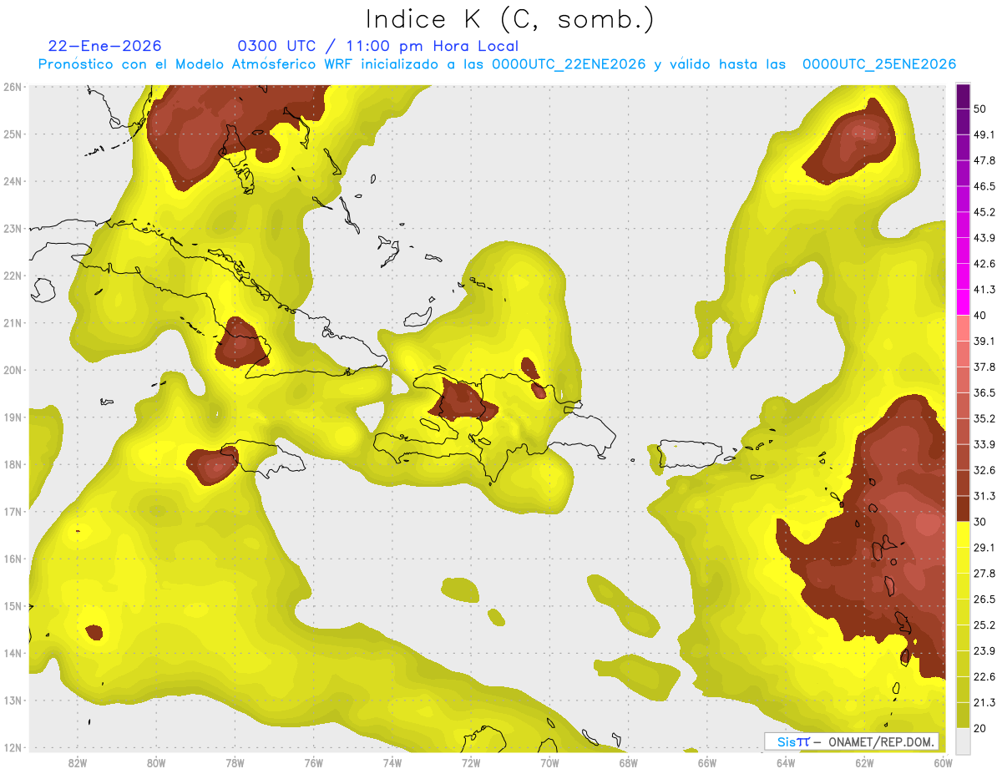
Task: Click the colorbar value "42.6"
Action: [984, 264]
